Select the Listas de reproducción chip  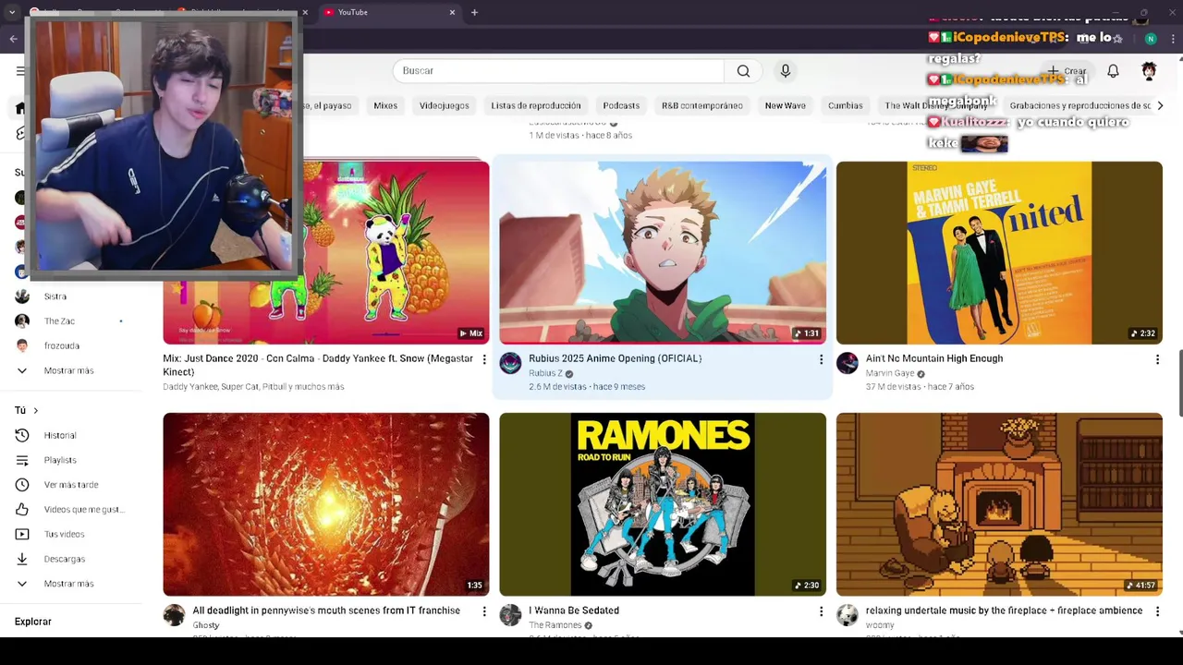pyautogui.click(x=536, y=105)
